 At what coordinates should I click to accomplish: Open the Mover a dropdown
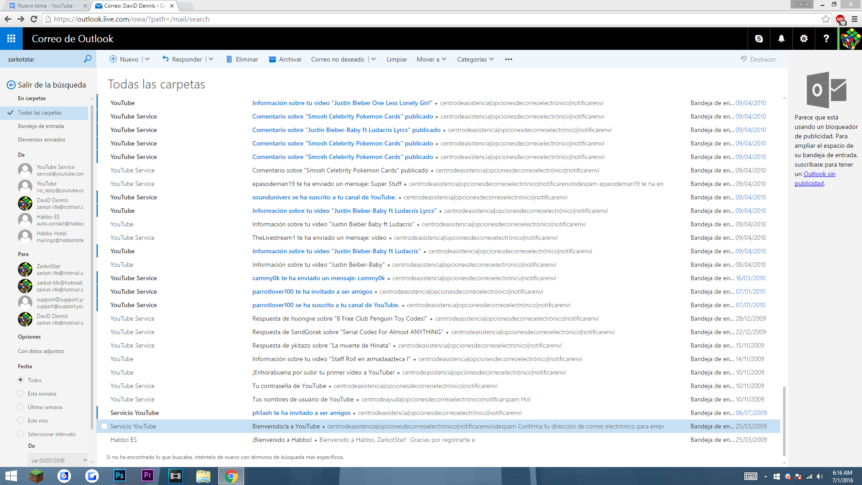pyautogui.click(x=431, y=59)
